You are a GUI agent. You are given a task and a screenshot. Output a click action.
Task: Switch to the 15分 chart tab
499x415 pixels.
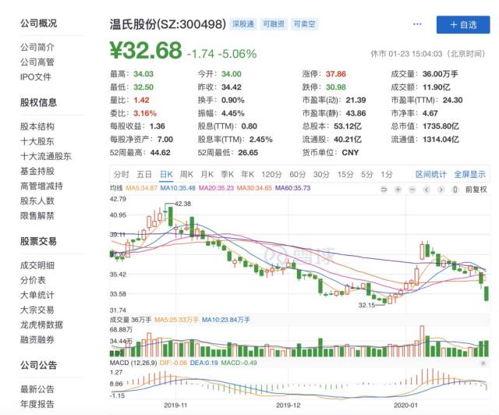[x=345, y=174]
